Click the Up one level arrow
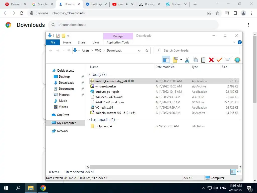The width and height of the screenshot is (257, 193). pyautogui.click(x=69, y=51)
